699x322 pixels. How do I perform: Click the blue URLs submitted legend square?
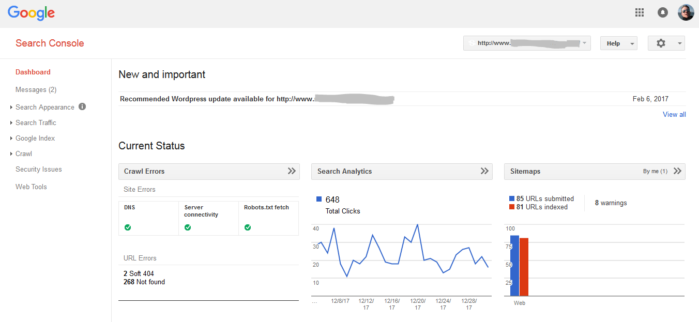click(x=512, y=198)
